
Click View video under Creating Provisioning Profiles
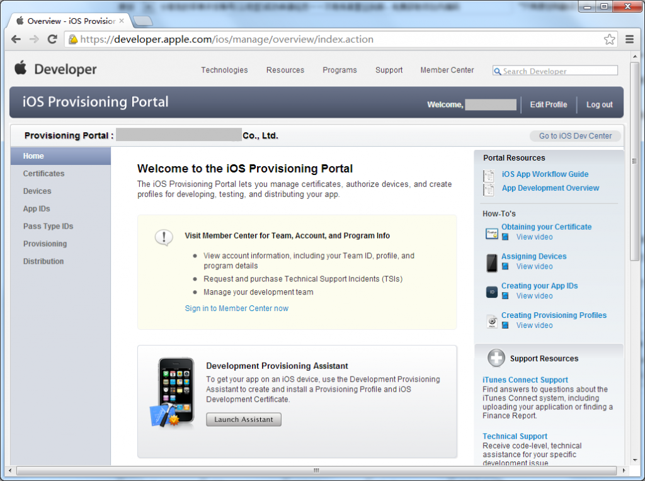coord(534,325)
